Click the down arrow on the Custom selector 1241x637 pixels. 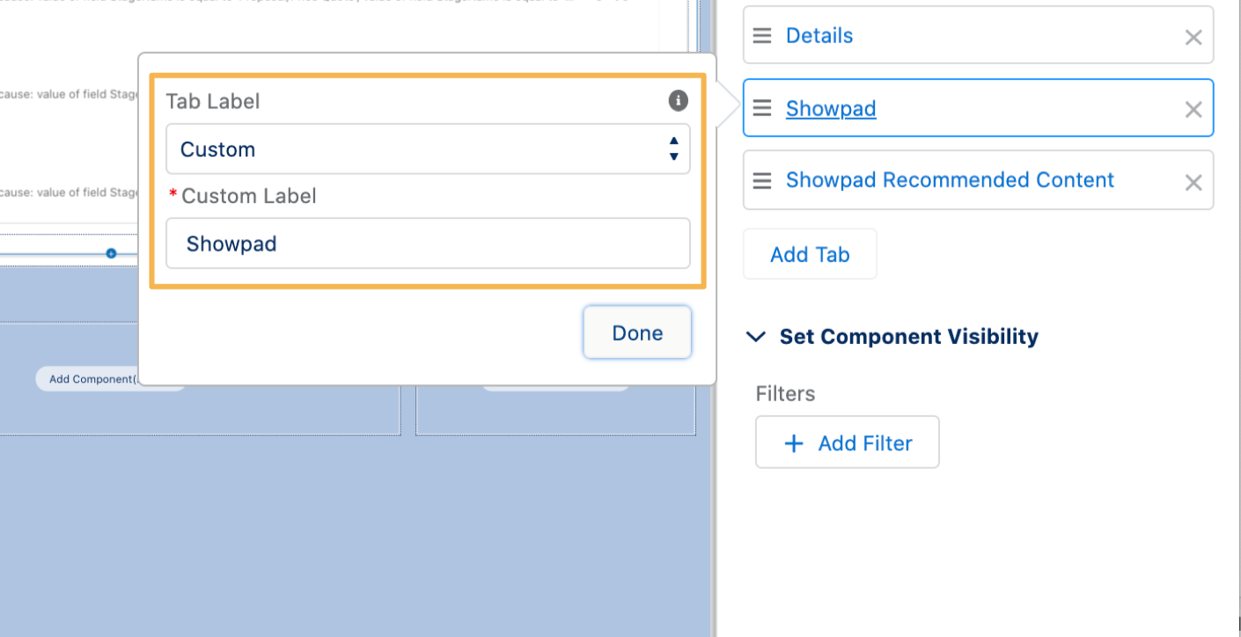[x=673, y=156]
